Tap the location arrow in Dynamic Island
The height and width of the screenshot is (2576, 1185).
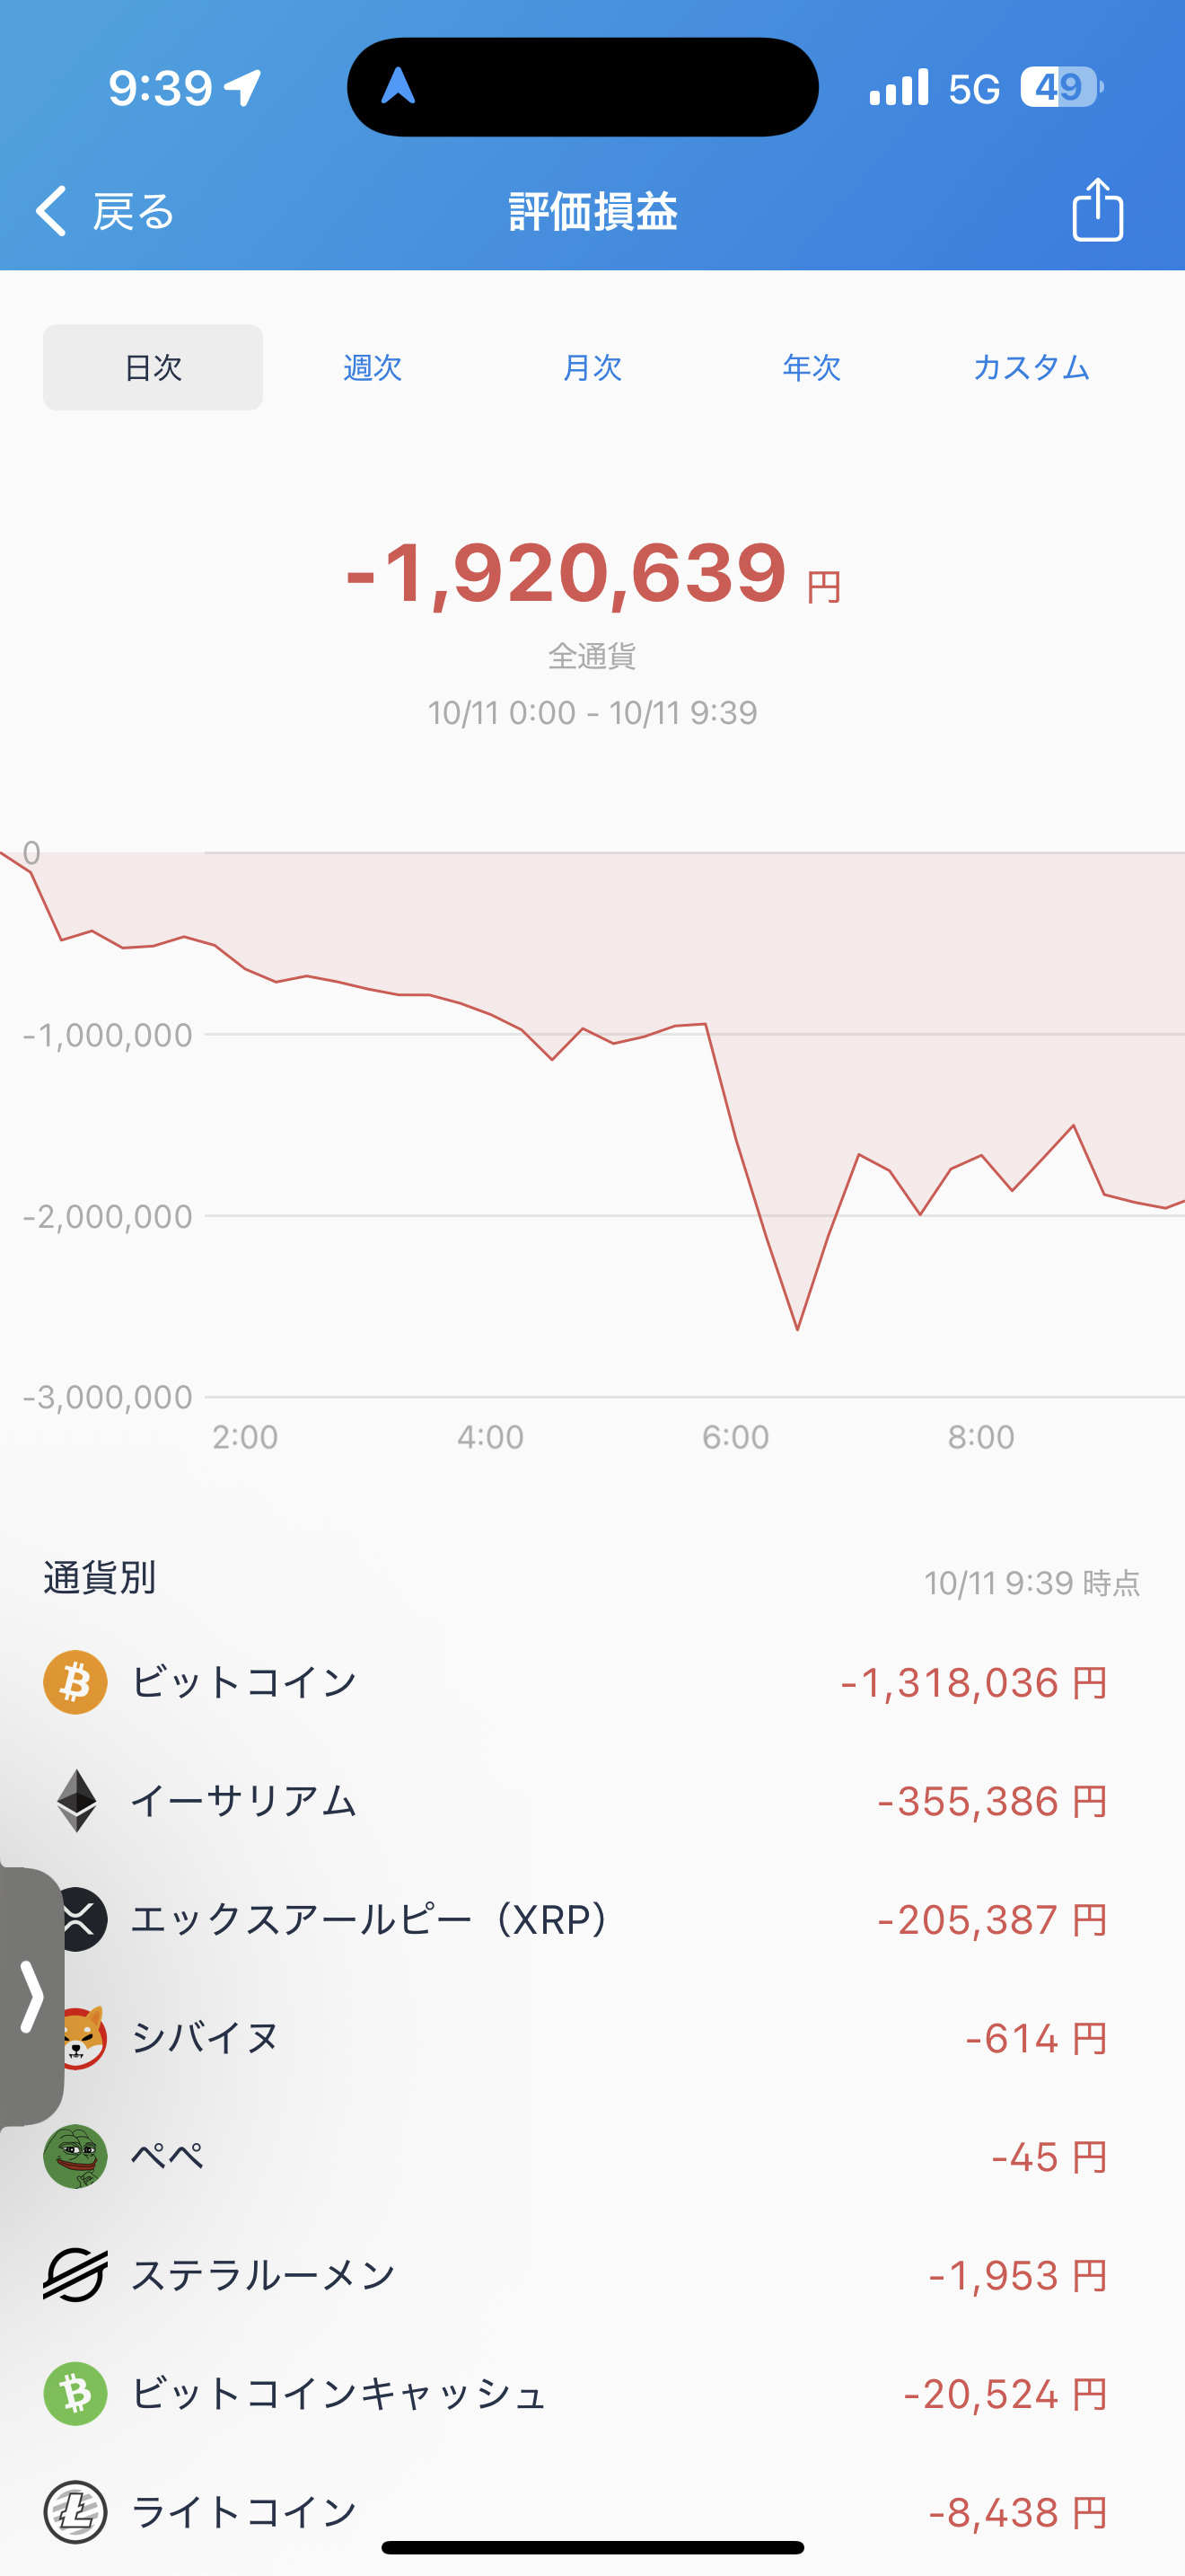(399, 86)
